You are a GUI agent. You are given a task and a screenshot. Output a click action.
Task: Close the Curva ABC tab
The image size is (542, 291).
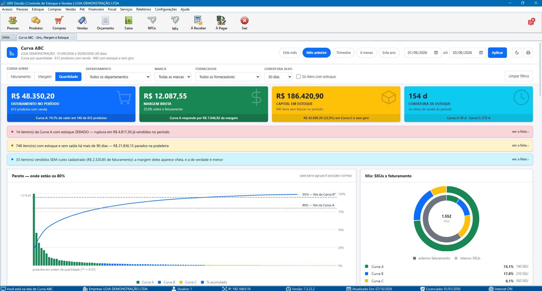pos(73,38)
